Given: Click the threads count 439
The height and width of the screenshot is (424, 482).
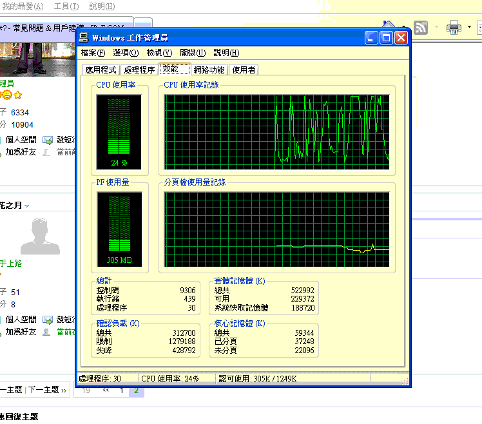Looking at the screenshot, I should [x=189, y=299].
